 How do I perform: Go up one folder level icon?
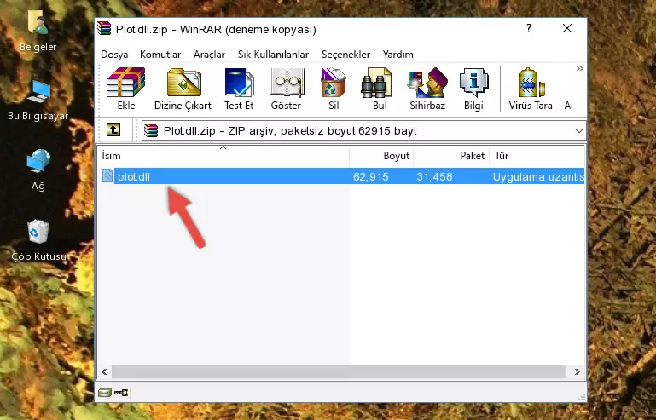pyautogui.click(x=113, y=130)
